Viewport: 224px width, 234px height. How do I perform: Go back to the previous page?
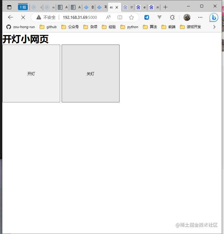(10, 17)
